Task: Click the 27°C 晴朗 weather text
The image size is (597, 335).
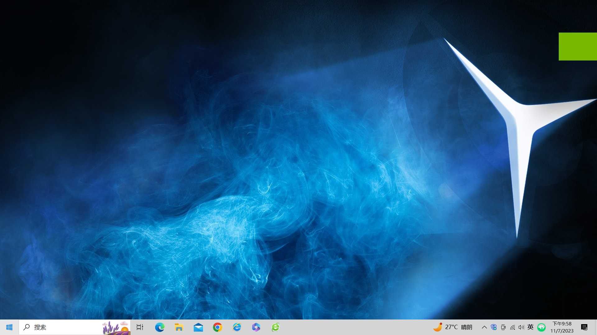Action: [459, 327]
